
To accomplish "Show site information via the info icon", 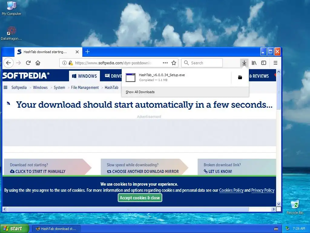I will (64, 63).
